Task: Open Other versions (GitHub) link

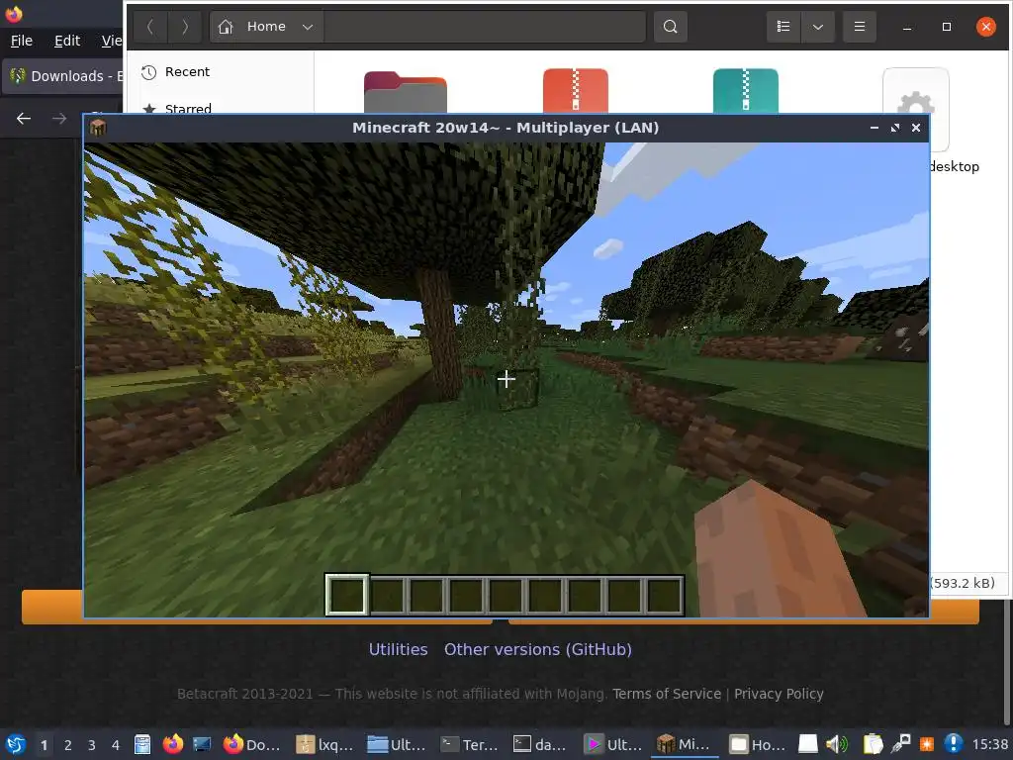Action: click(x=537, y=649)
